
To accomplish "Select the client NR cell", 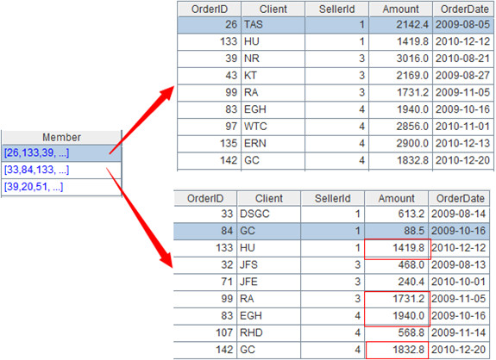I will (273, 59).
